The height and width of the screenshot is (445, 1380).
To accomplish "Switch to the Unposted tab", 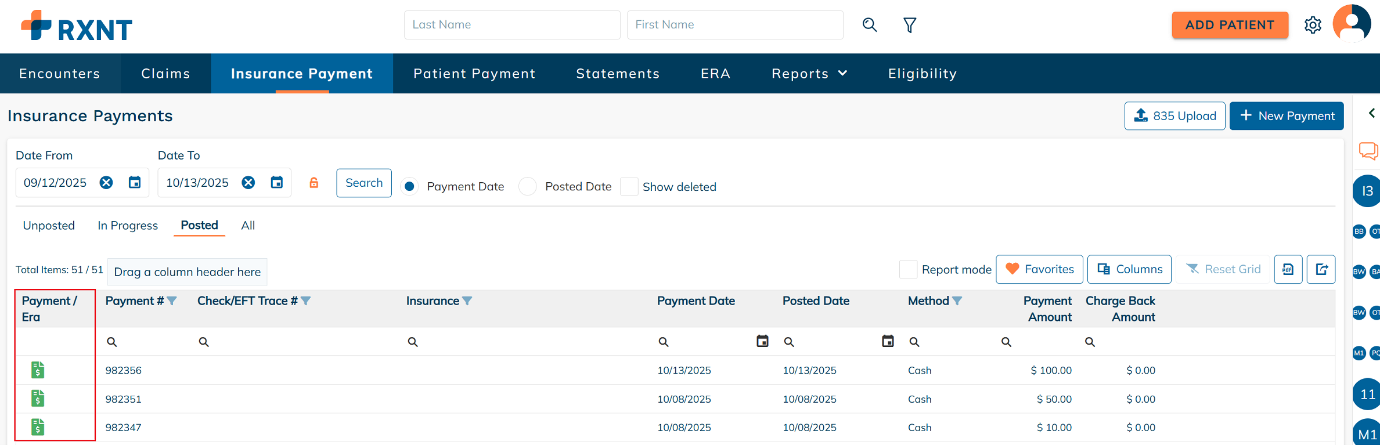I will (x=49, y=226).
